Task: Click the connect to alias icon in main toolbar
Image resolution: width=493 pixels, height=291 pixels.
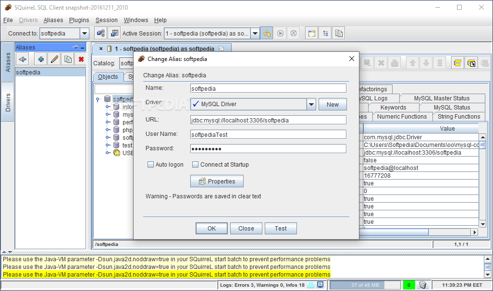Action: pyautogui.click(x=100, y=33)
